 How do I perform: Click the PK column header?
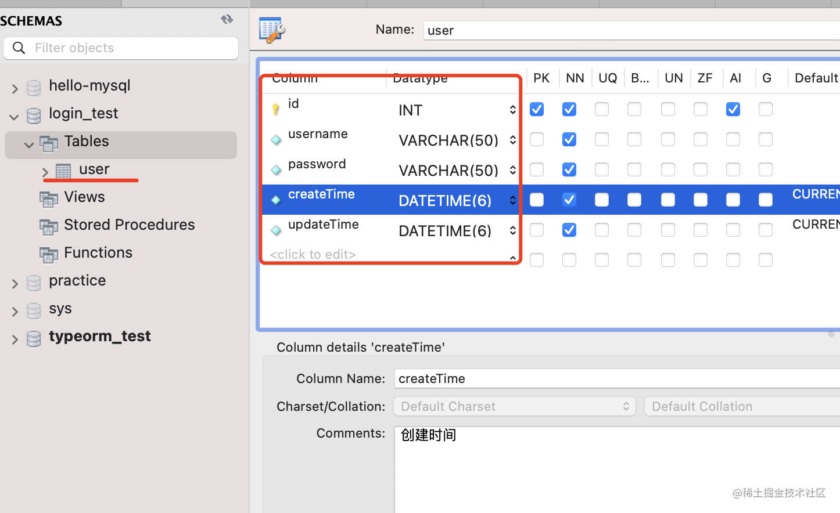[541, 78]
